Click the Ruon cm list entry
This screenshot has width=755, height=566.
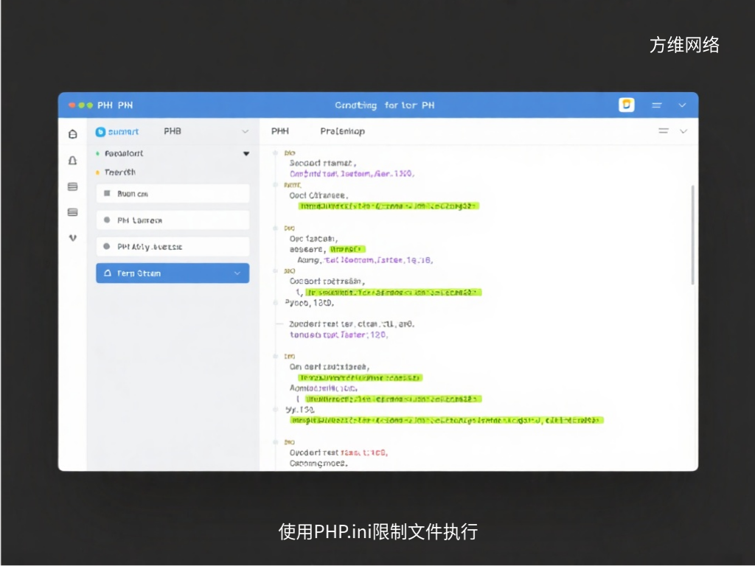tap(172, 193)
